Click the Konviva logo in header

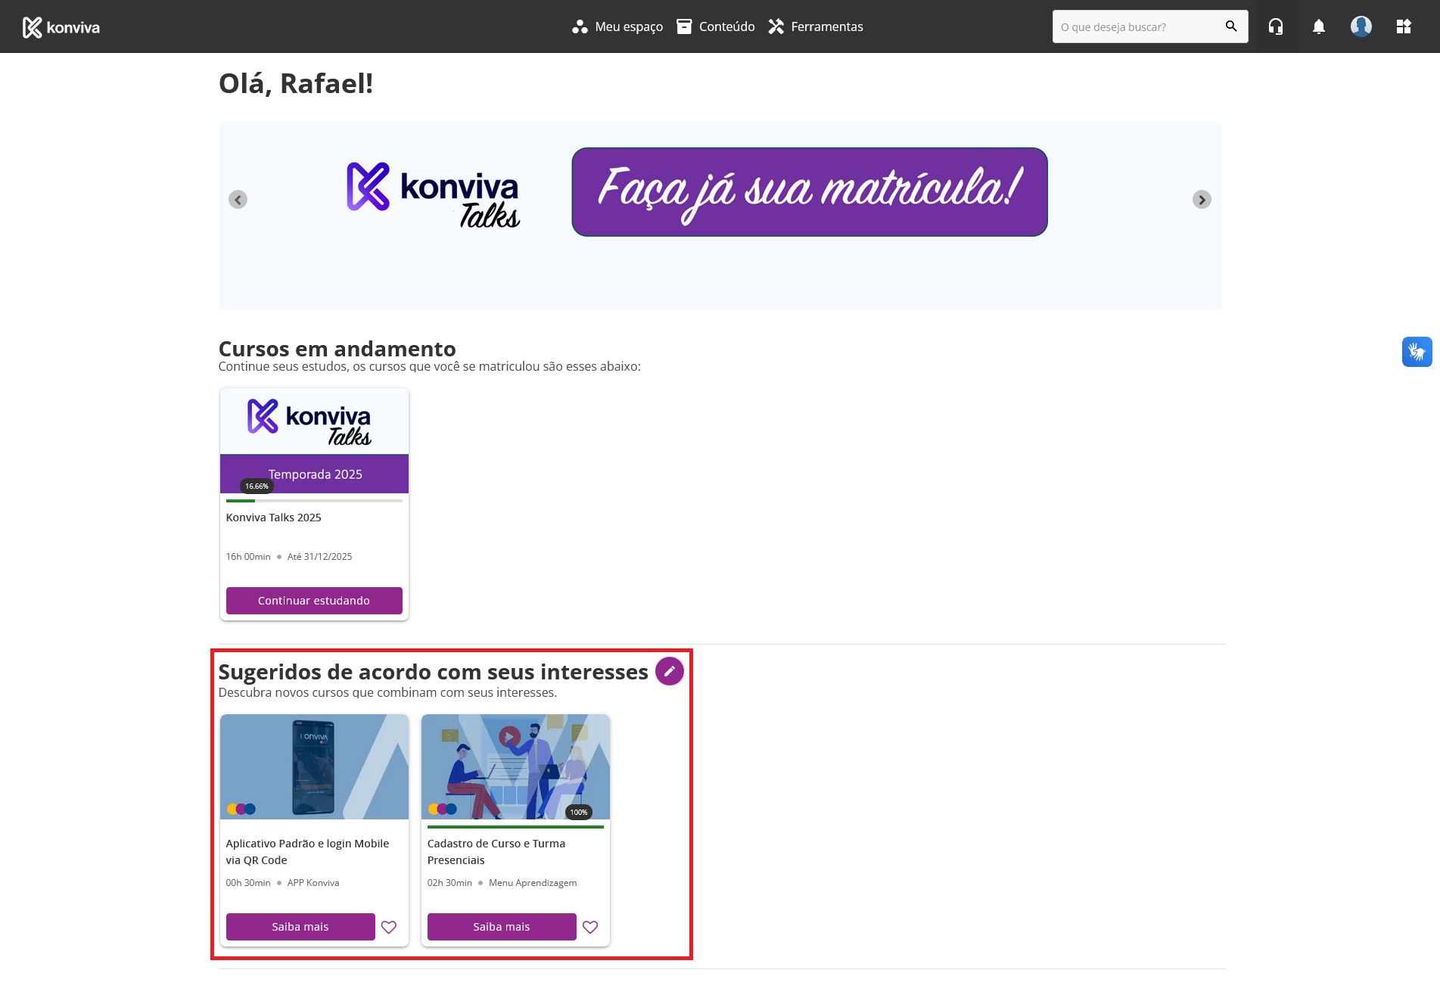(x=61, y=27)
